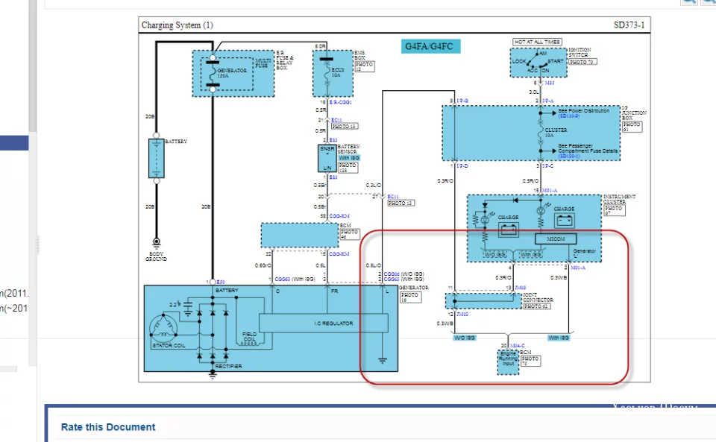Open PHOTO 46 beside the ECM
Screen dimensions: 716x442
pos(349,235)
